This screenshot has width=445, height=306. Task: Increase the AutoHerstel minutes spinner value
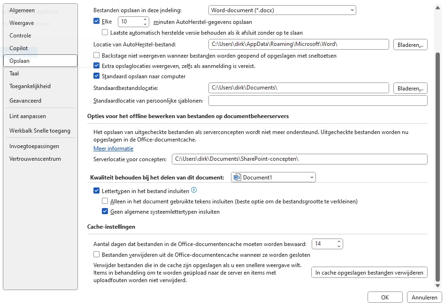pos(145,19)
